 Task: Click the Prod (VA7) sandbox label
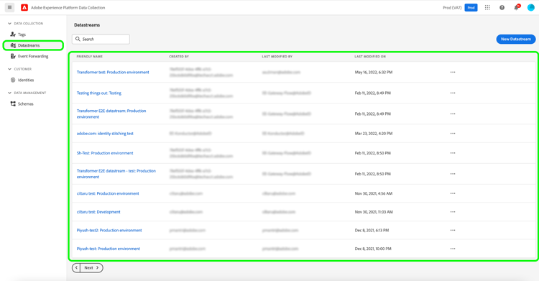pyautogui.click(x=452, y=8)
